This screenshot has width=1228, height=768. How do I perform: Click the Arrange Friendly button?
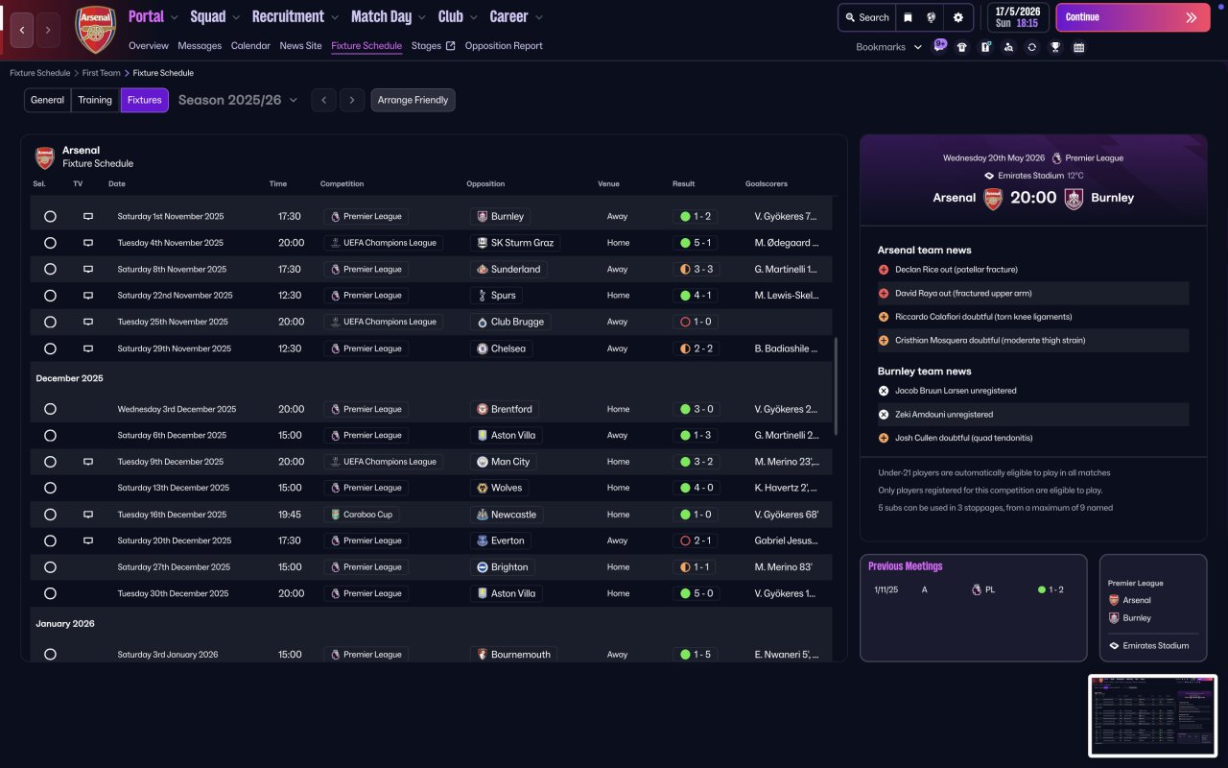pos(413,100)
